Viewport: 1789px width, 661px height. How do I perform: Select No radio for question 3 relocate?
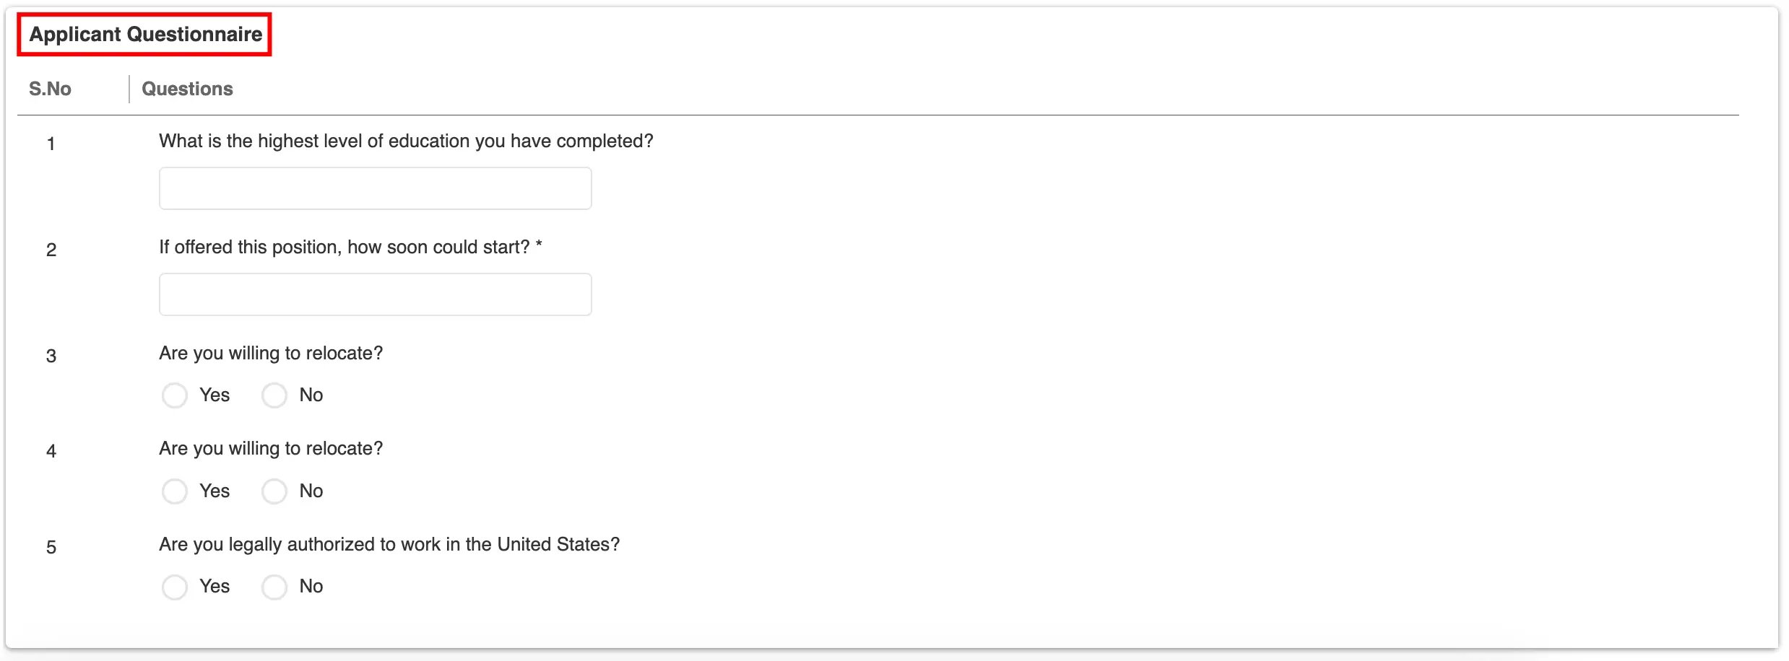tap(274, 395)
